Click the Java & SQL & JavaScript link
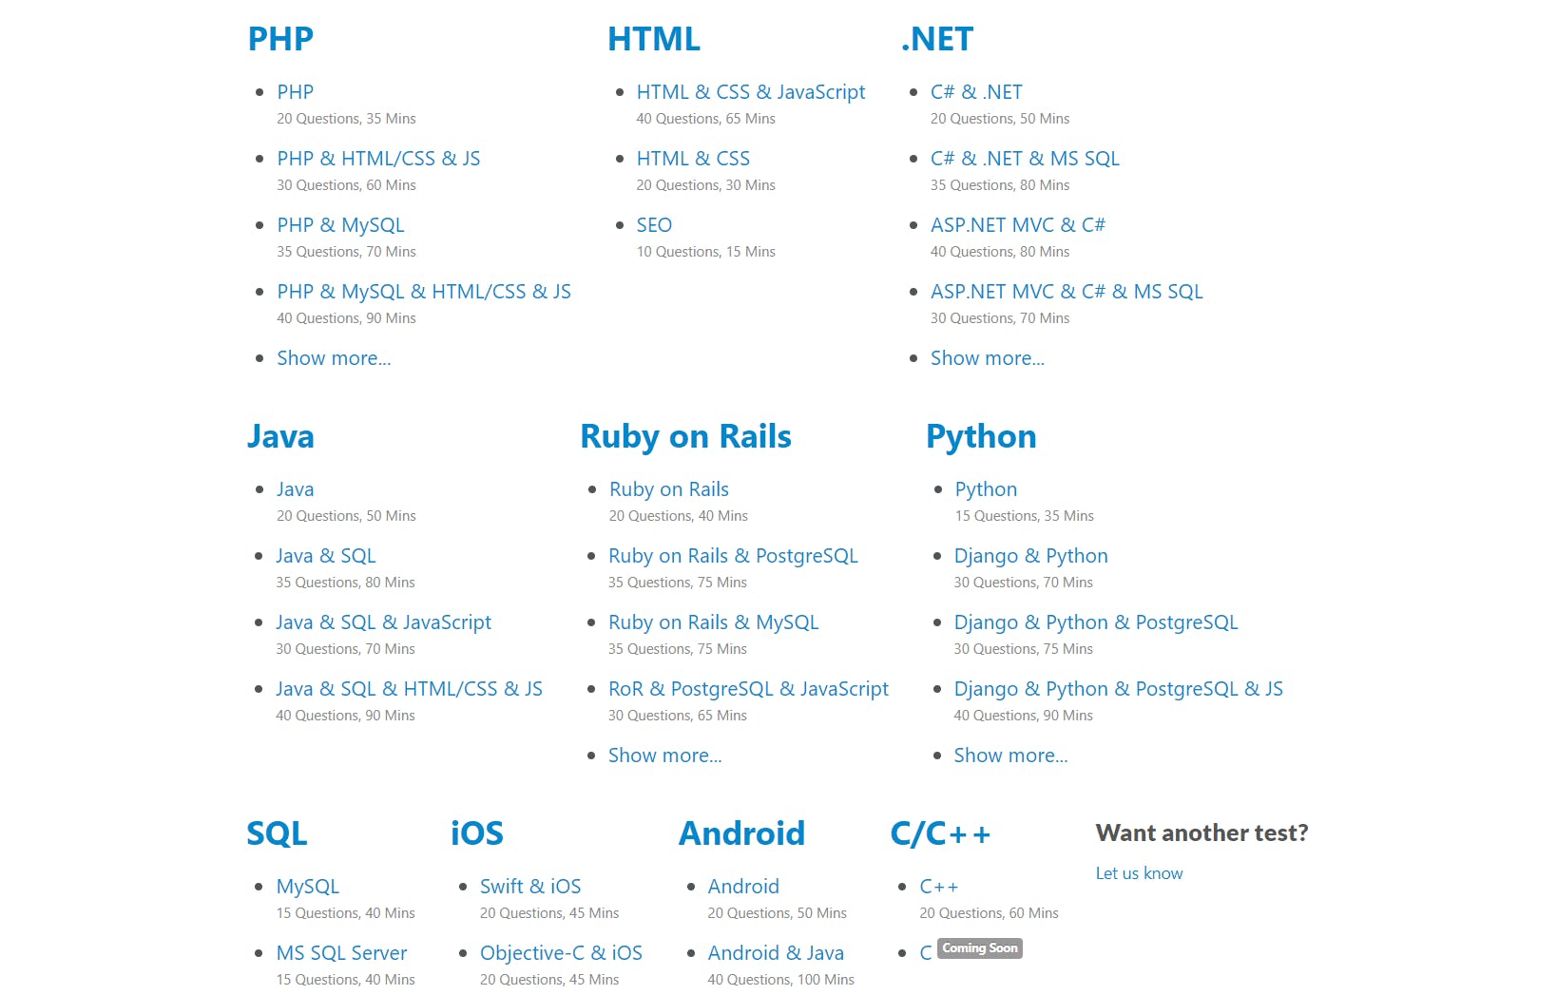The width and height of the screenshot is (1557, 995). 383,622
